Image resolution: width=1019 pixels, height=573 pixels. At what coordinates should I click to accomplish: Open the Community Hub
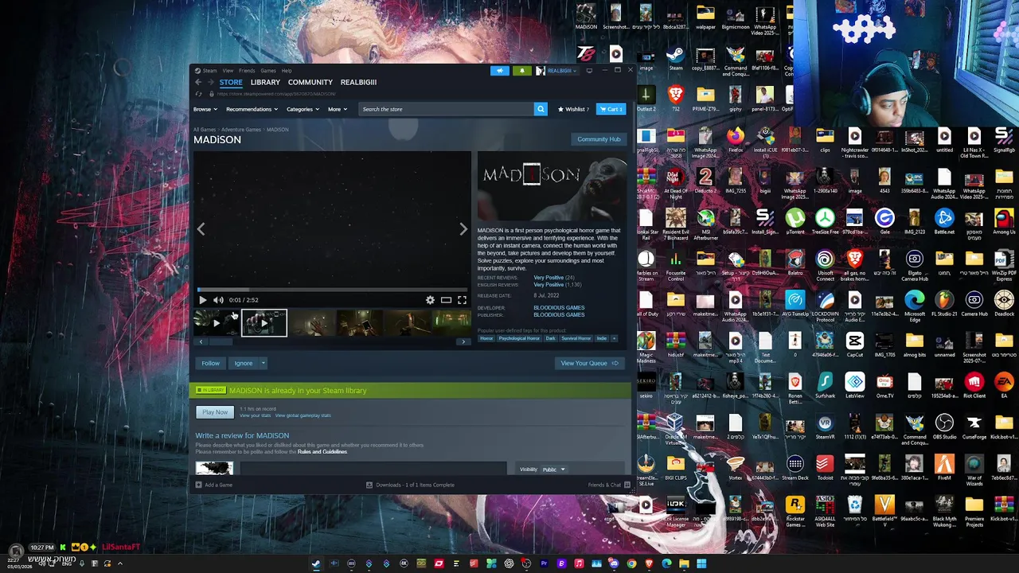point(599,139)
